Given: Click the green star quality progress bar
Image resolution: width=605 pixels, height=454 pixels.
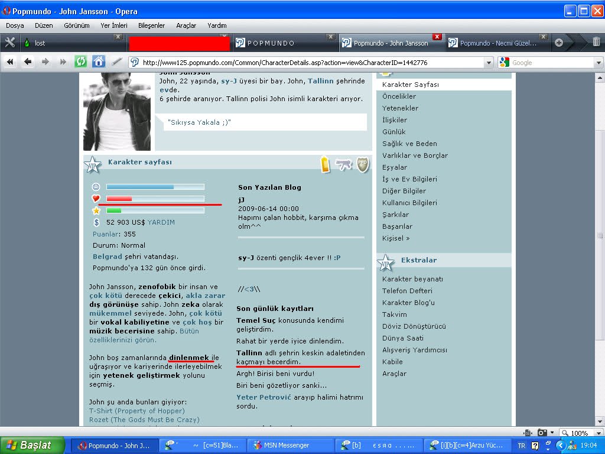Looking at the screenshot, I should [155, 210].
